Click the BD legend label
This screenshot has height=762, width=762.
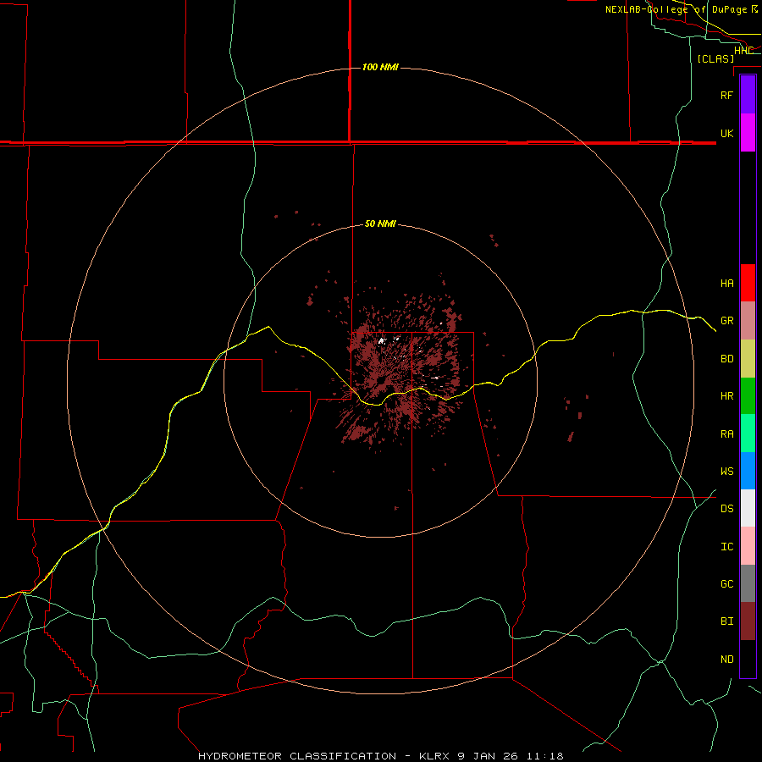coord(726,359)
